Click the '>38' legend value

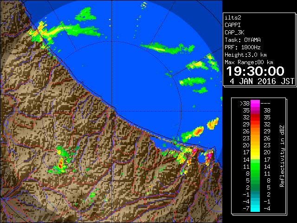tap(245, 104)
